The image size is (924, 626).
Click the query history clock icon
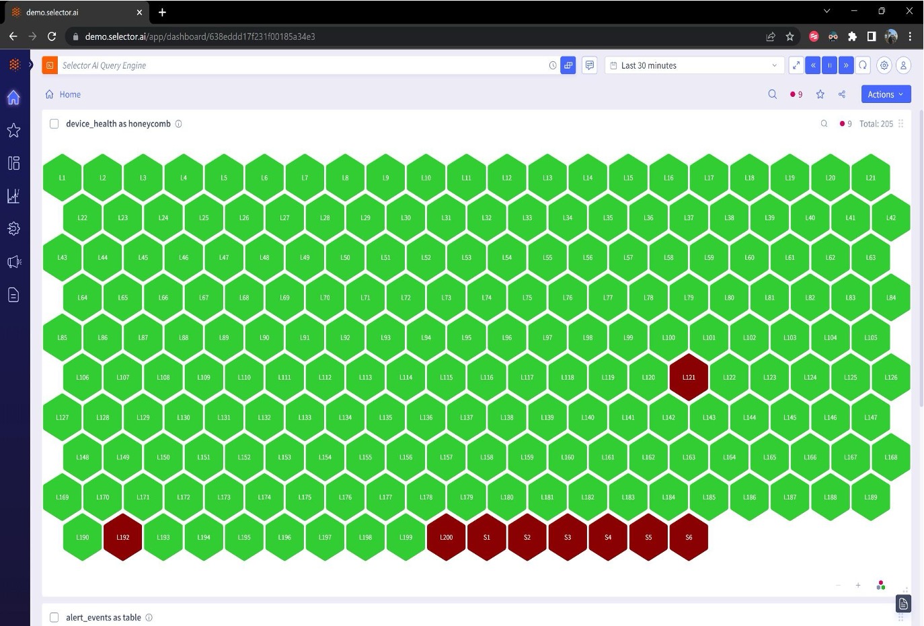tap(552, 65)
